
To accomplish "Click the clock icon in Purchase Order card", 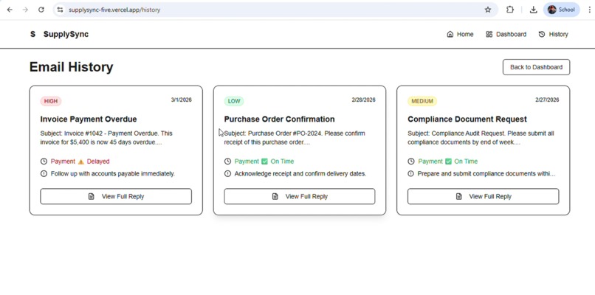I will [x=227, y=162].
